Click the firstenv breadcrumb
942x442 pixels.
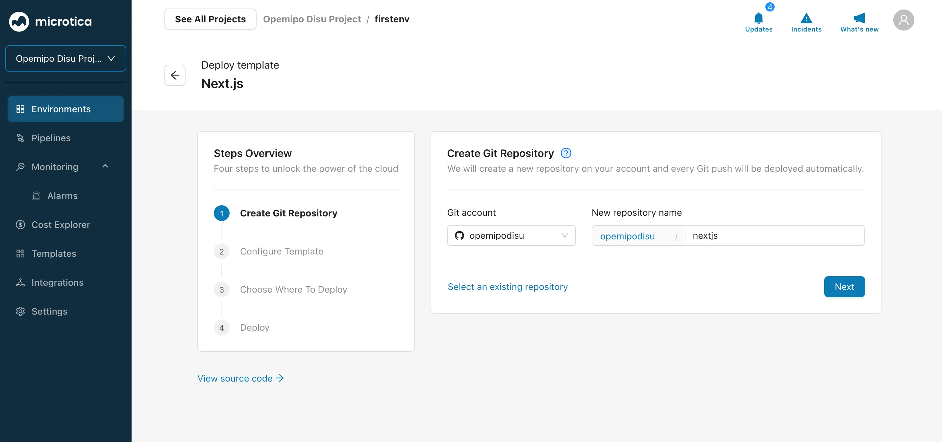tap(392, 19)
